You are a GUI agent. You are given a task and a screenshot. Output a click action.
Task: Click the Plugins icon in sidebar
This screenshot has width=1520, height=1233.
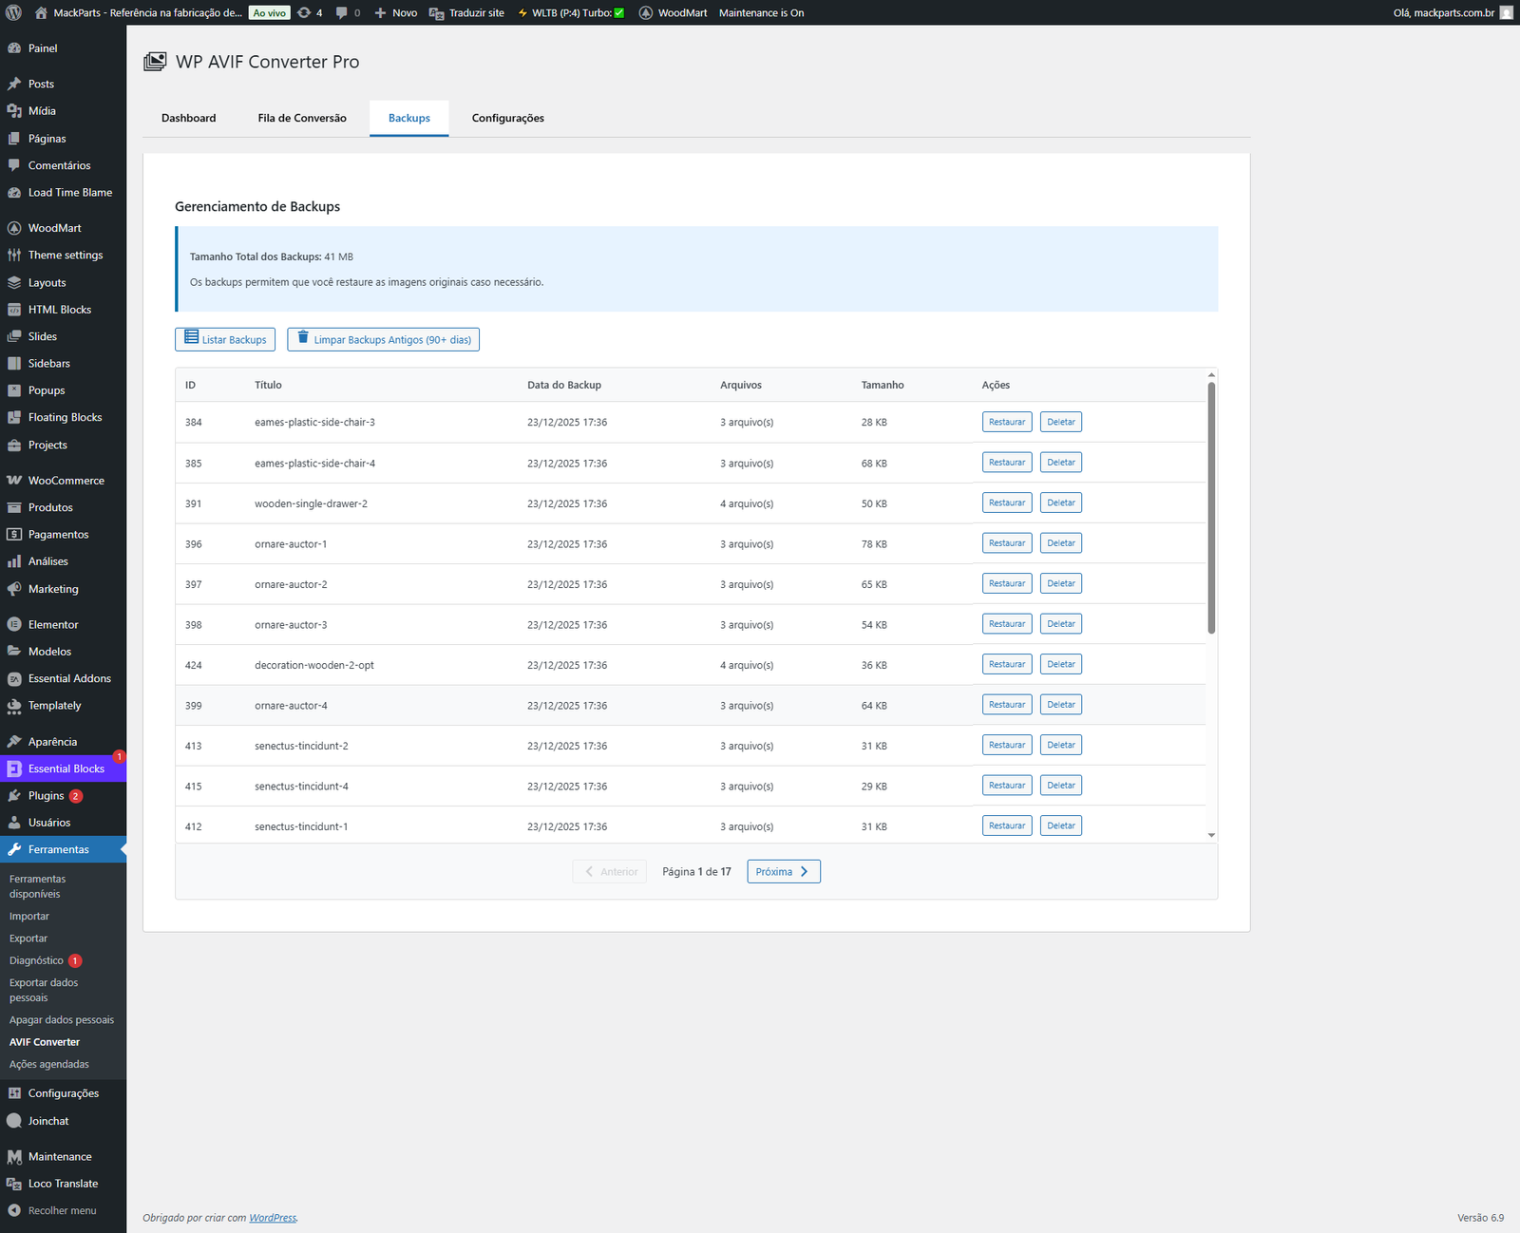14,796
